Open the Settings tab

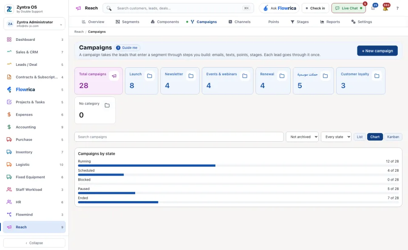[362, 22]
